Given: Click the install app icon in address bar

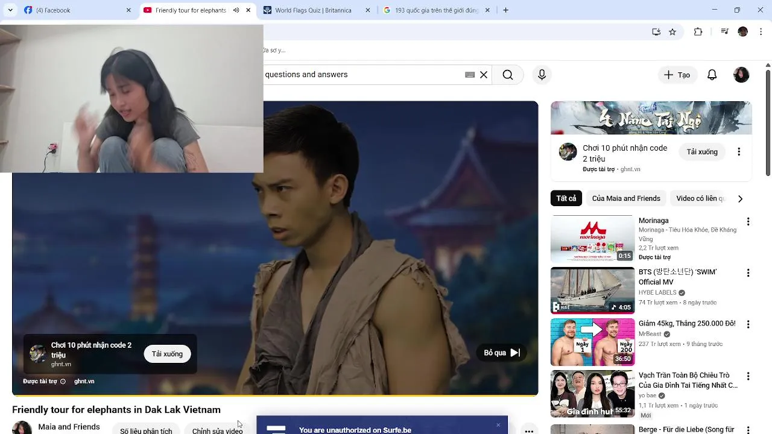Looking at the screenshot, I should click(x=656, y=32).
